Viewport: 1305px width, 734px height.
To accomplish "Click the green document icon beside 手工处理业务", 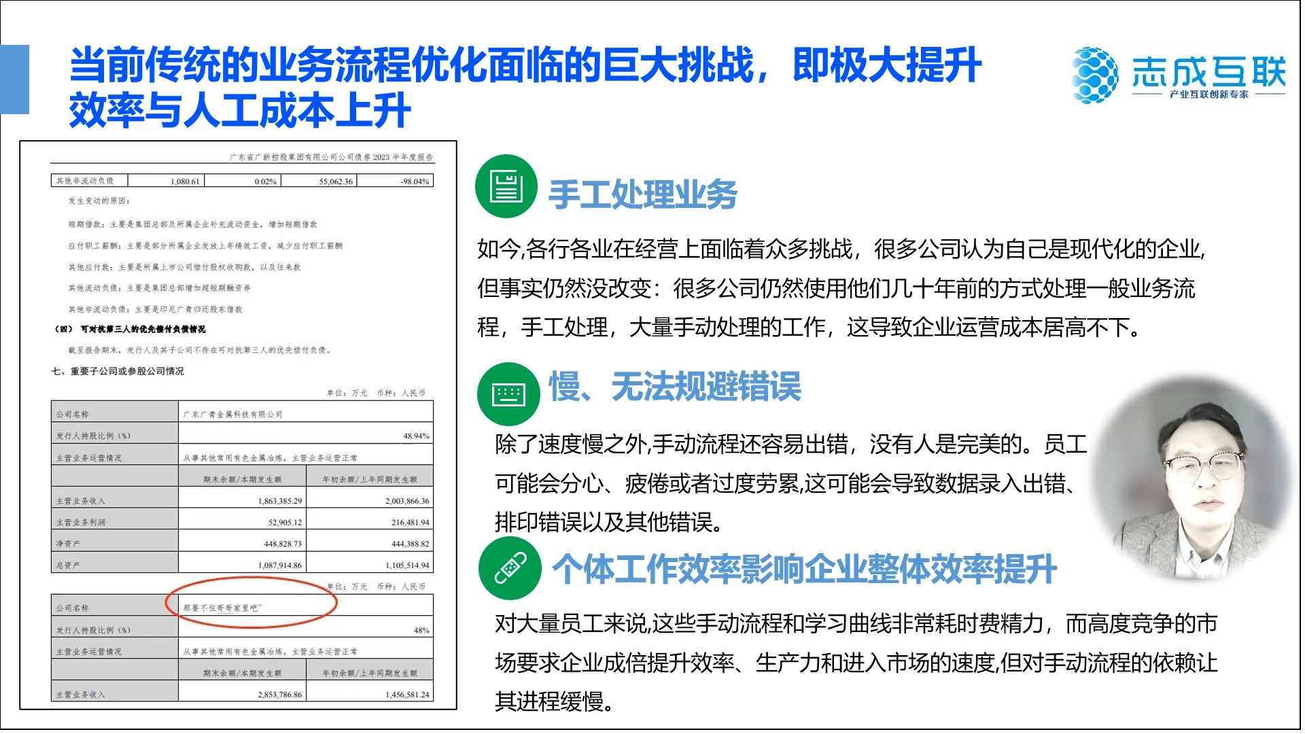I will 506,186.
